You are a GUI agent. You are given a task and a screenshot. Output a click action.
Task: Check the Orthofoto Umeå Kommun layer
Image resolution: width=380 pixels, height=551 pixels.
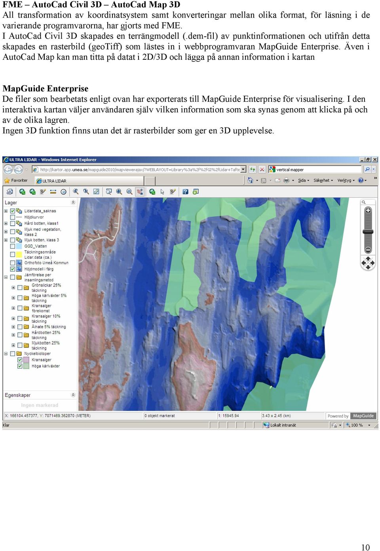click(x=13, y=263)
